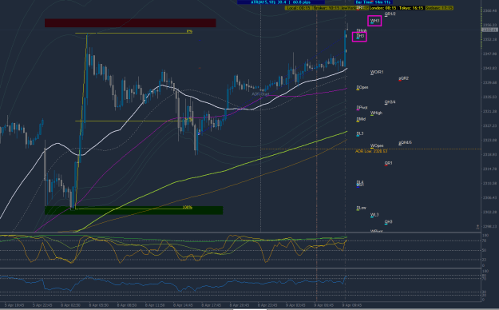The image size is (499, 310).
Task: Click the 8 Apr 14:45 time axis label
Action: click(x=183, y=305)
